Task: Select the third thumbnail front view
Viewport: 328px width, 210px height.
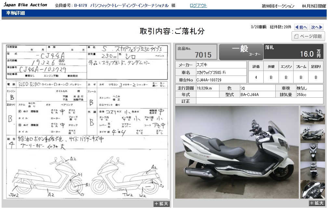Action: (312, 152)
